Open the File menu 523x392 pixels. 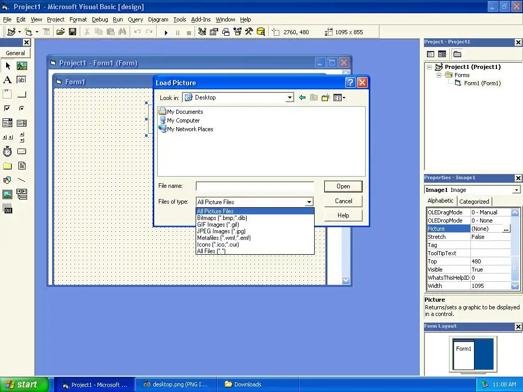coord(7,19)
